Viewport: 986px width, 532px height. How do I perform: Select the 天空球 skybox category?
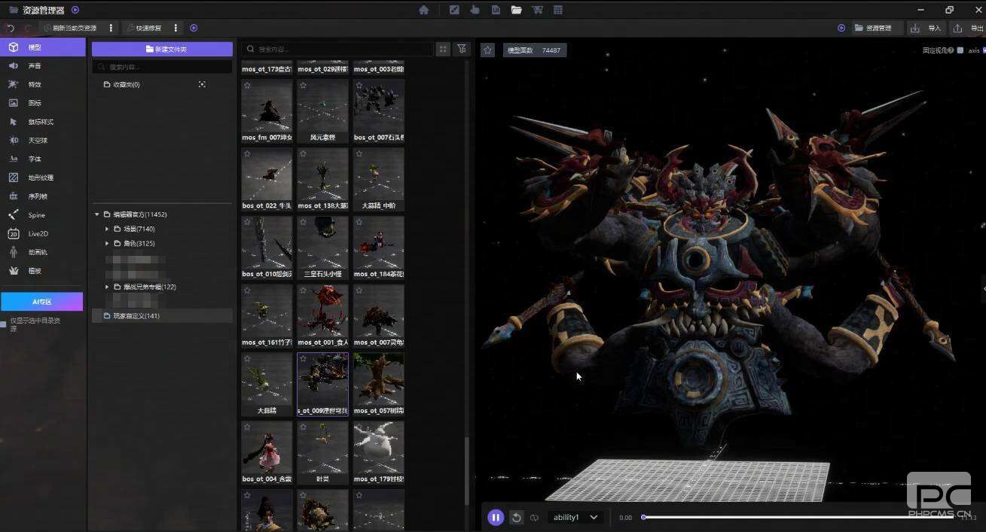[x=43, y=141]
